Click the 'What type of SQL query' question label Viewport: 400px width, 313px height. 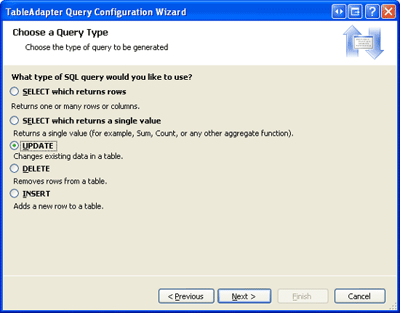click(x=102, y=77)
